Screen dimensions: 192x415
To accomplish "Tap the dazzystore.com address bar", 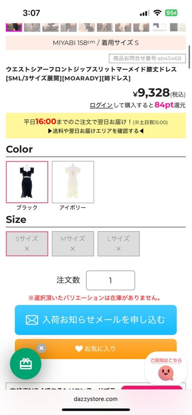I will (96, 399).
